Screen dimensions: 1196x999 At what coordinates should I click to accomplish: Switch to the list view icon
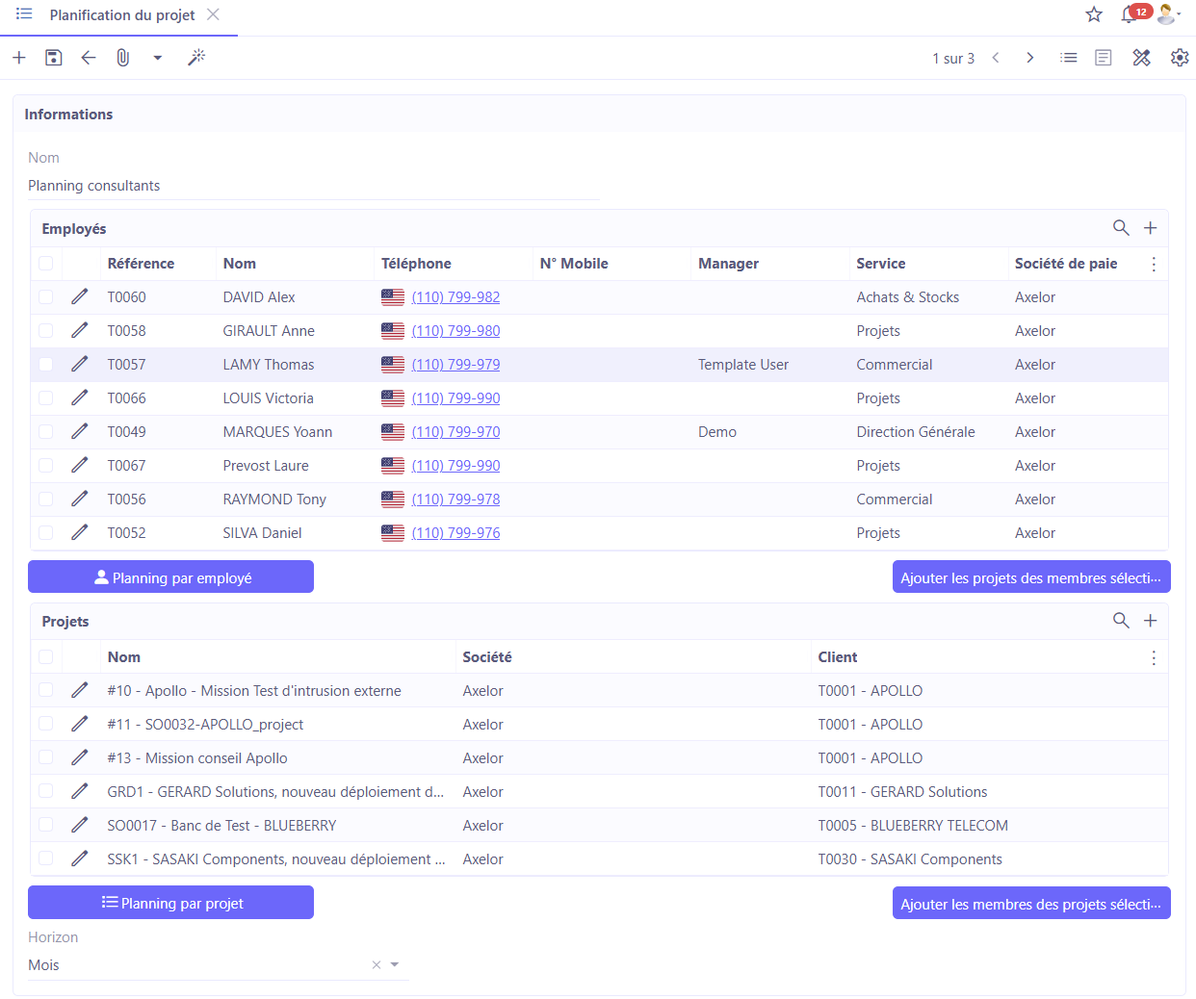click(1069, 58)
